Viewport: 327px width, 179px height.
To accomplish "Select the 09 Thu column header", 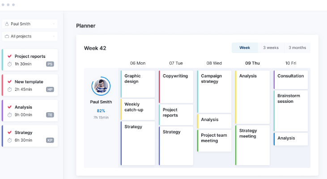I will (x=252, y=63).
